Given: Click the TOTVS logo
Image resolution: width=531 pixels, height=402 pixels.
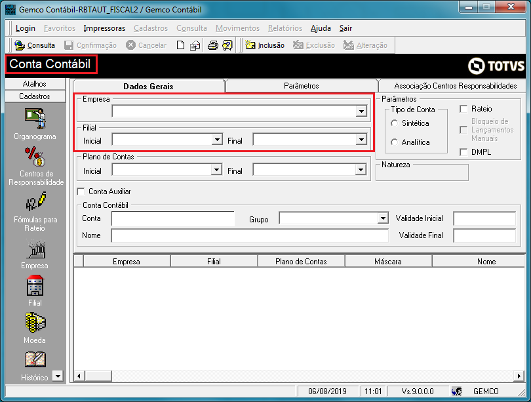Looking at the screenshot, I should coord(496,66).
